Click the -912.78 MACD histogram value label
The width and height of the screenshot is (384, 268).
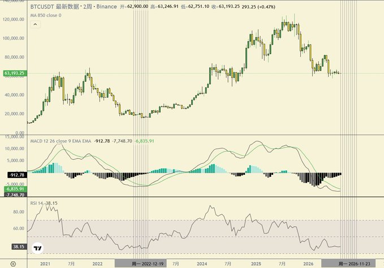tap(16, 175)
